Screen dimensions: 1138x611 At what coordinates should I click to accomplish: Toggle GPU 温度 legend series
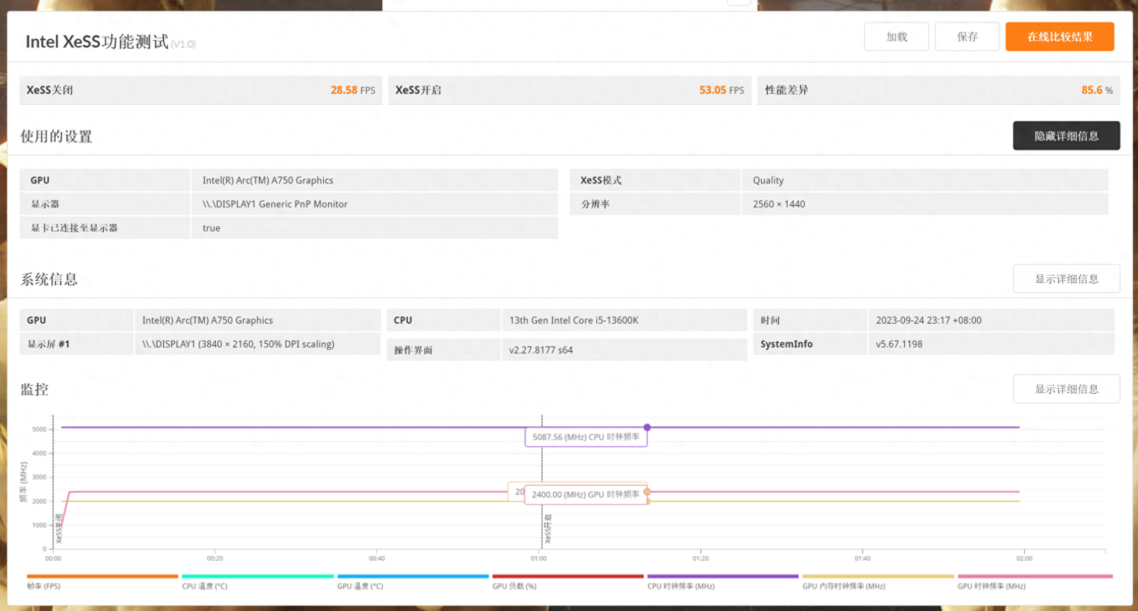pos(360,586)
